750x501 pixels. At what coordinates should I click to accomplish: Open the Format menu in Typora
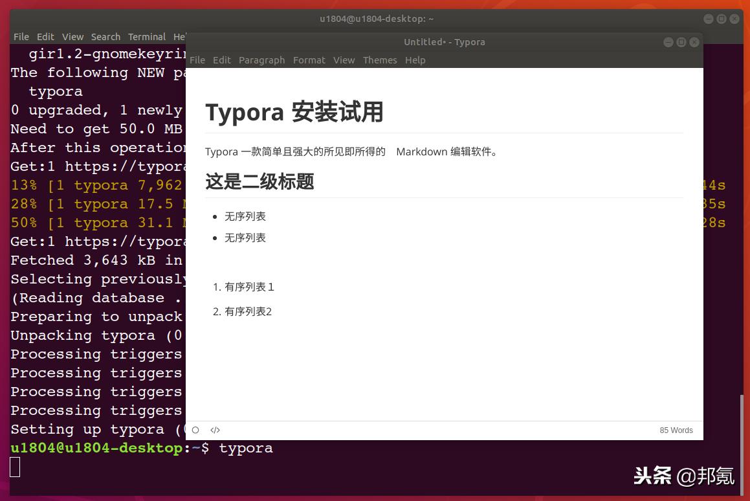[309, 60]
